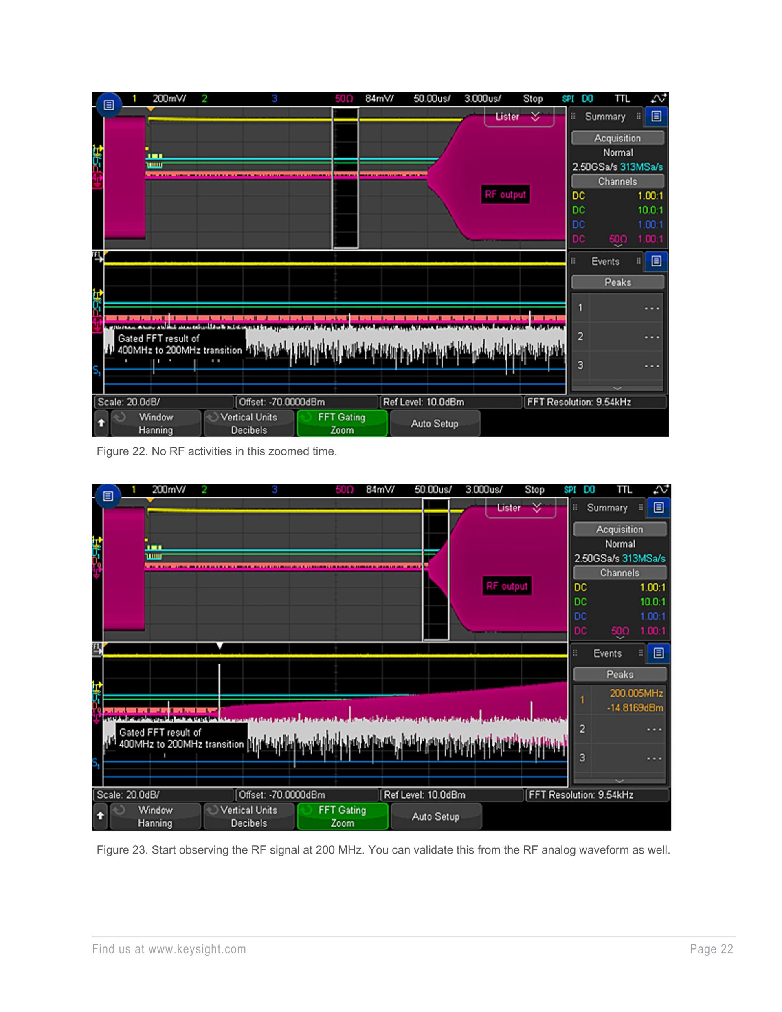This screenshot has width=782, height=1012.
Task: Select Vertical Units Decibels softkey in bottom screenshot
Action: click(x=249, y=816)
